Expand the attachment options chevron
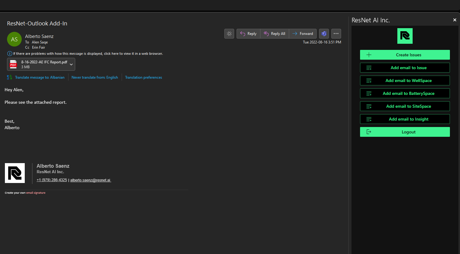This screenshot has width=460, height=254. (71, 64)
